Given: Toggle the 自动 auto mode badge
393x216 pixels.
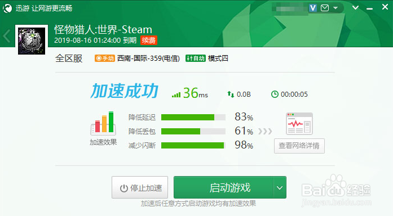Looking at the screenshot, I should [196, 58].
